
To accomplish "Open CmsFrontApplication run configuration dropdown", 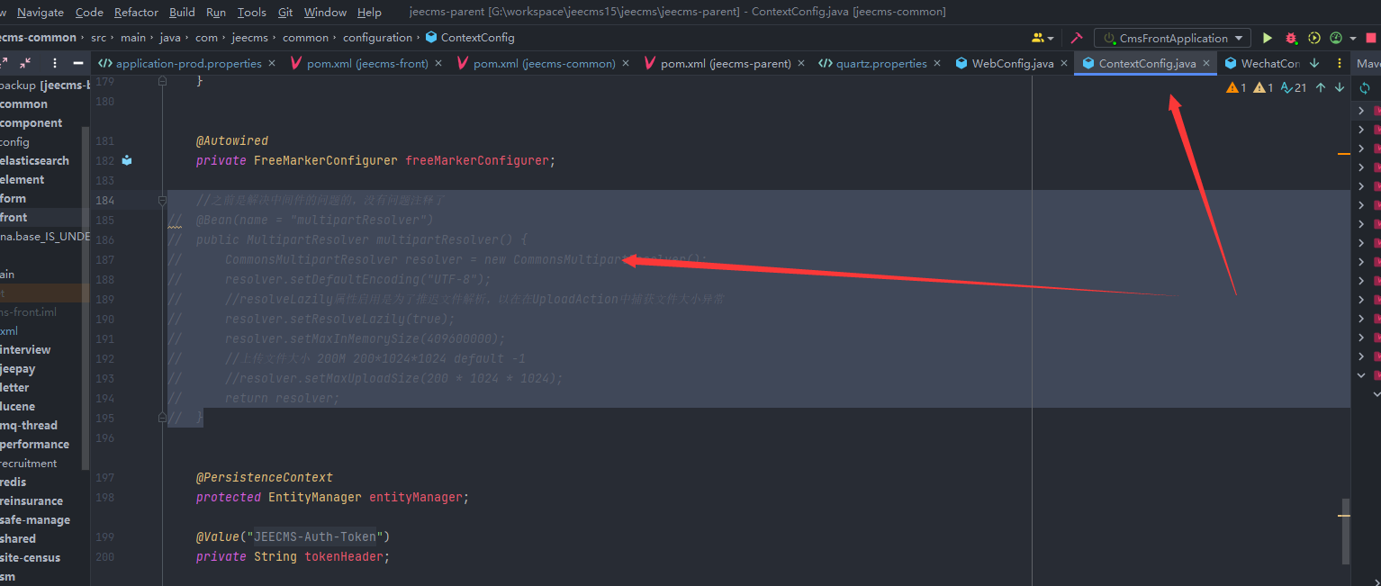I will click(1172, 38).
